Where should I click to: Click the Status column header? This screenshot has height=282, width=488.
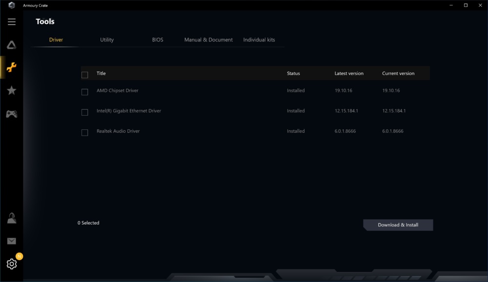tap(293, 74)
